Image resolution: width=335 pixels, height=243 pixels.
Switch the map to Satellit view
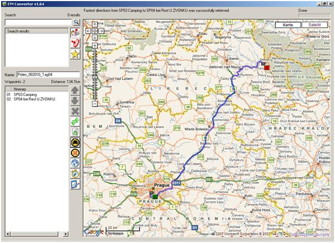(315, 25)
